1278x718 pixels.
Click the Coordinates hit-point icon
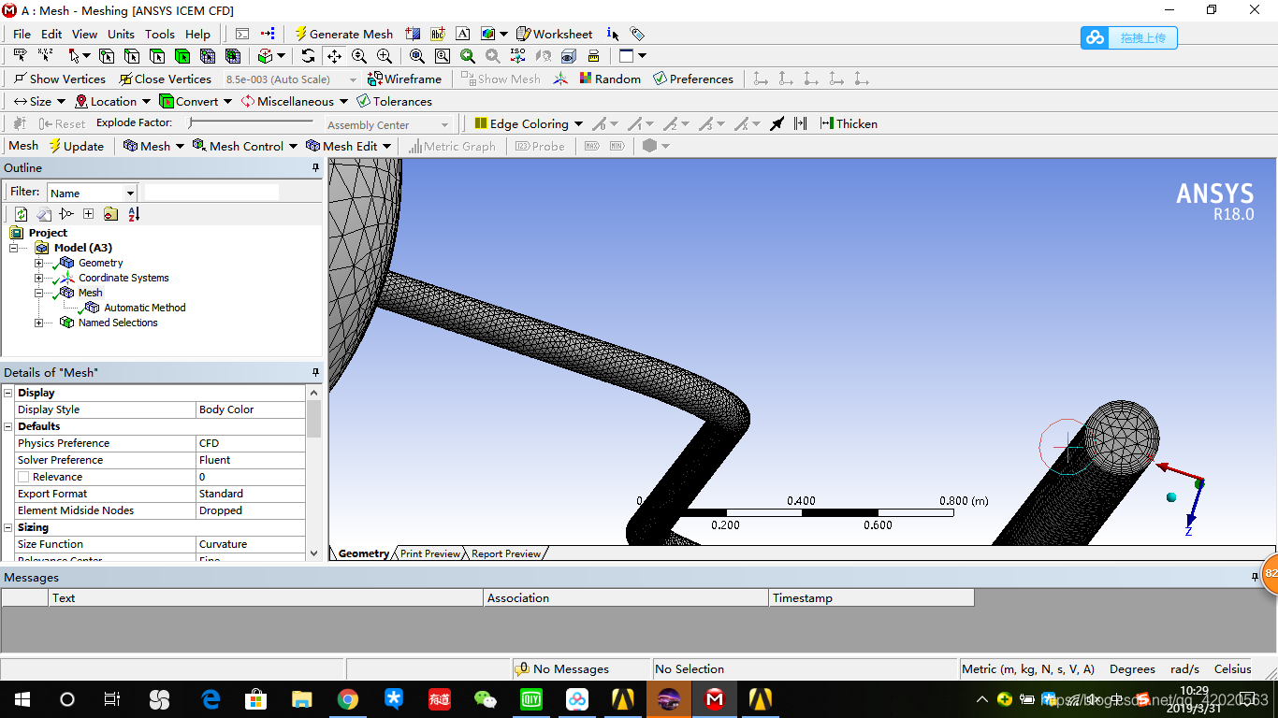point(45,56)
